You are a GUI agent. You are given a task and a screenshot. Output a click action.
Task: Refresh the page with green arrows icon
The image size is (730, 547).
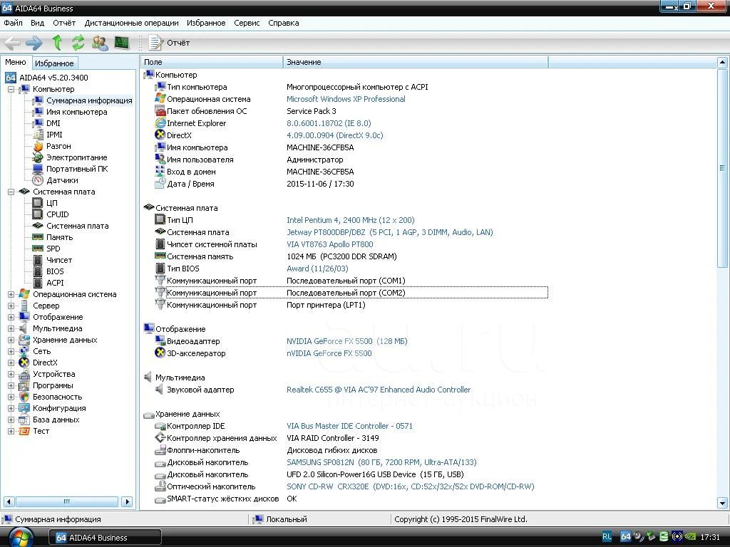[x=78, y=43]
